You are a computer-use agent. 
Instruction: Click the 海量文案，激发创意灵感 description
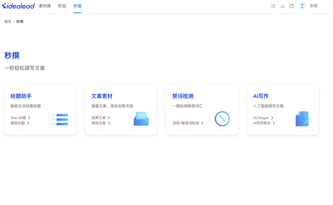[112, 106]
